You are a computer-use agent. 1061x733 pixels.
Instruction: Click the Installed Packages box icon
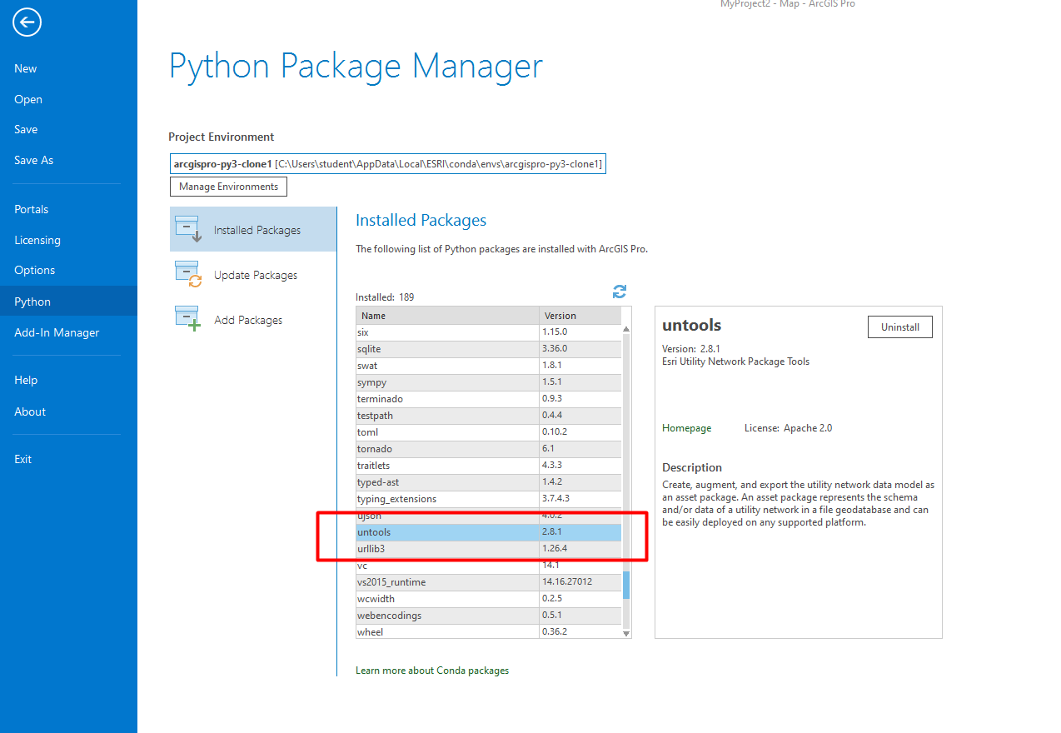tap(187, 229)
